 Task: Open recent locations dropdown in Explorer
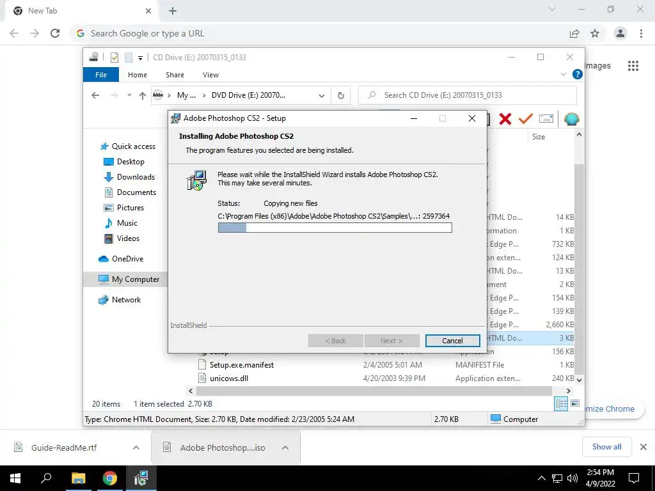click(x=129, y=95)
